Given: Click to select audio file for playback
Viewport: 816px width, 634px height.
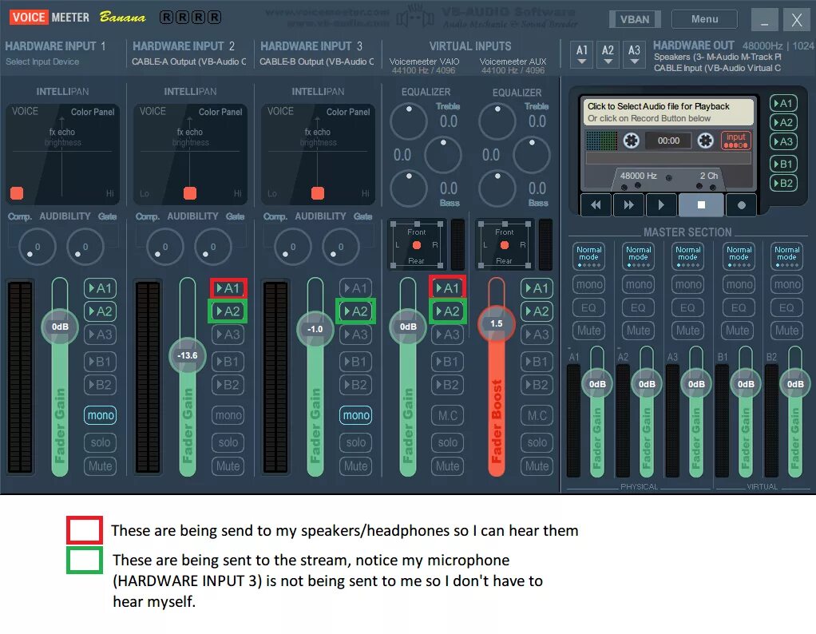Looking at the screenshot, I should pyautogui.click(x=668, y=112).
